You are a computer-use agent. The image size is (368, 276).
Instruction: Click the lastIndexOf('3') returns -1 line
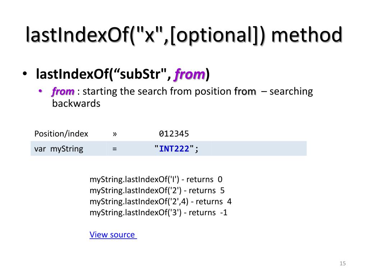pyautogui.click(x=158, y=213)
